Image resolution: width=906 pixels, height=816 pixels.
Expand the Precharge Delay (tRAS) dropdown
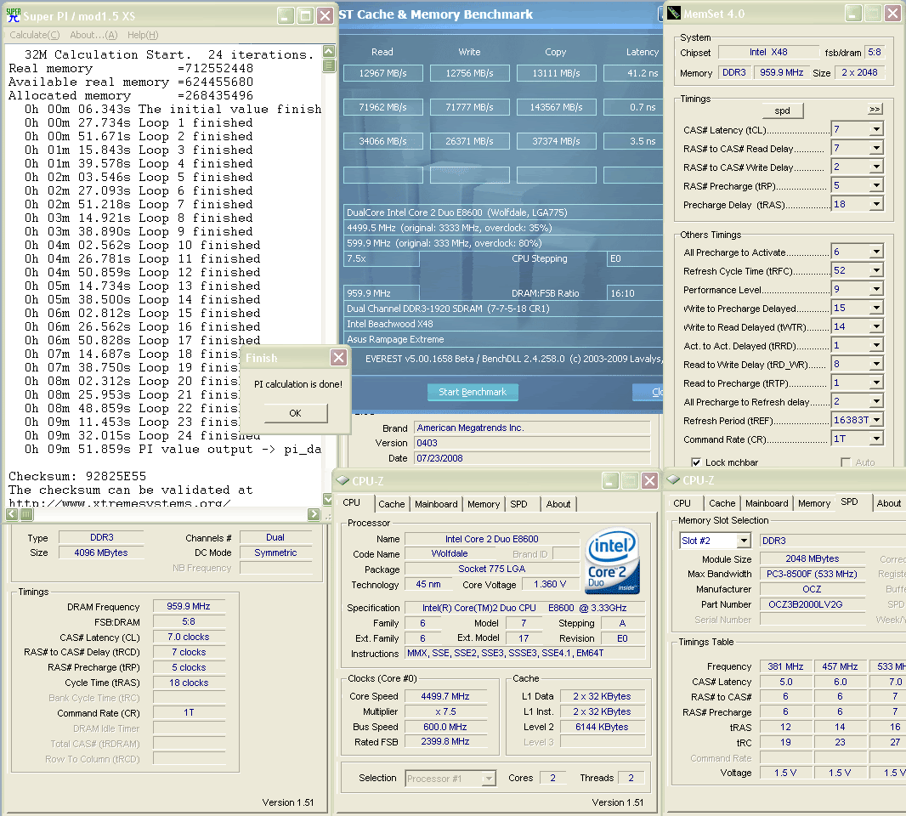click(876, 204)
